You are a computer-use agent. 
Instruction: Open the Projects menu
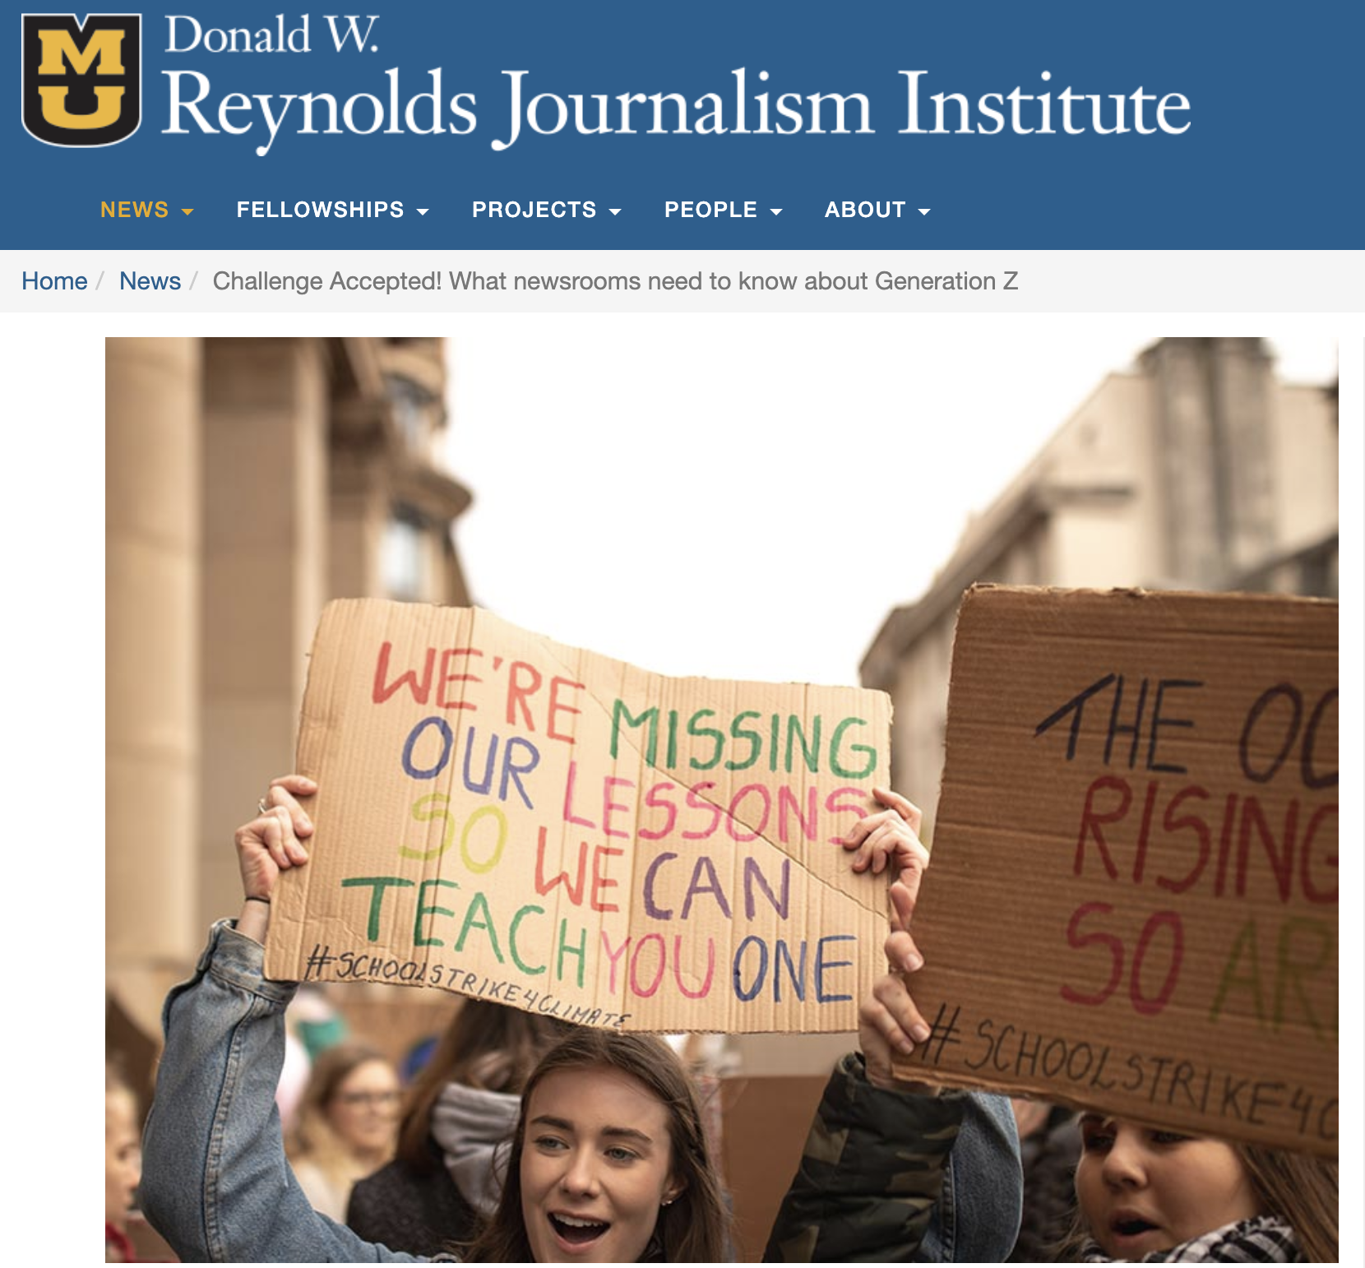tap(546, 210)
